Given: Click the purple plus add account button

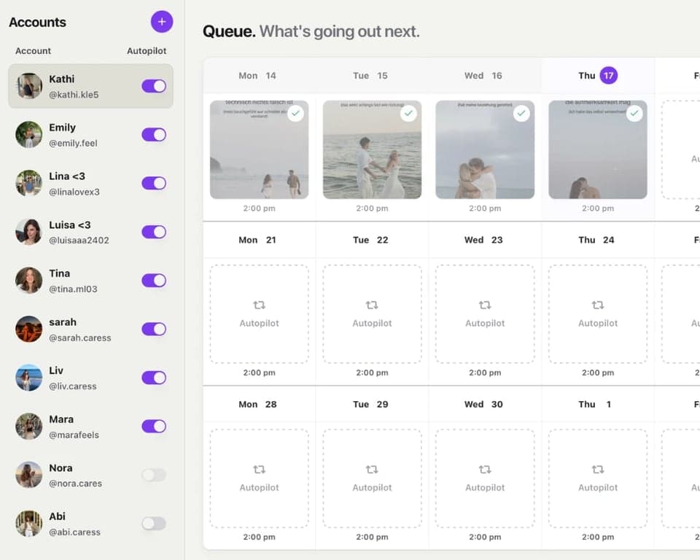Looking at the screenshot, I should (x=162, y=21).
